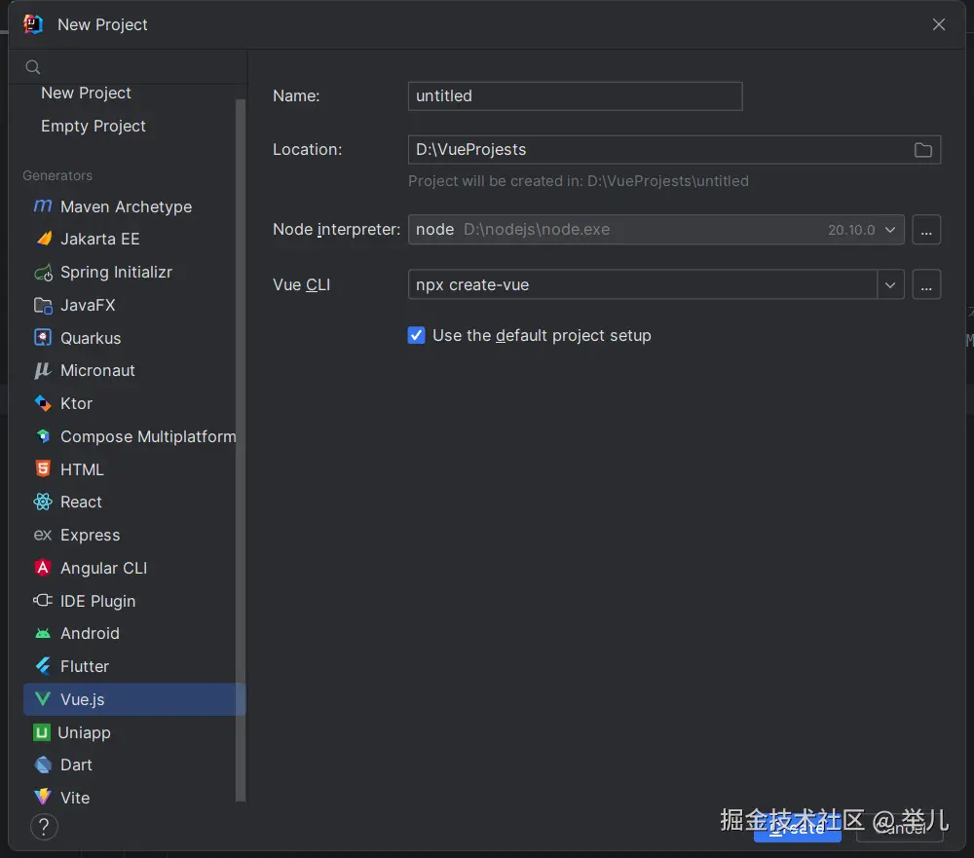Close the New Project dialog

pos(939,24)
